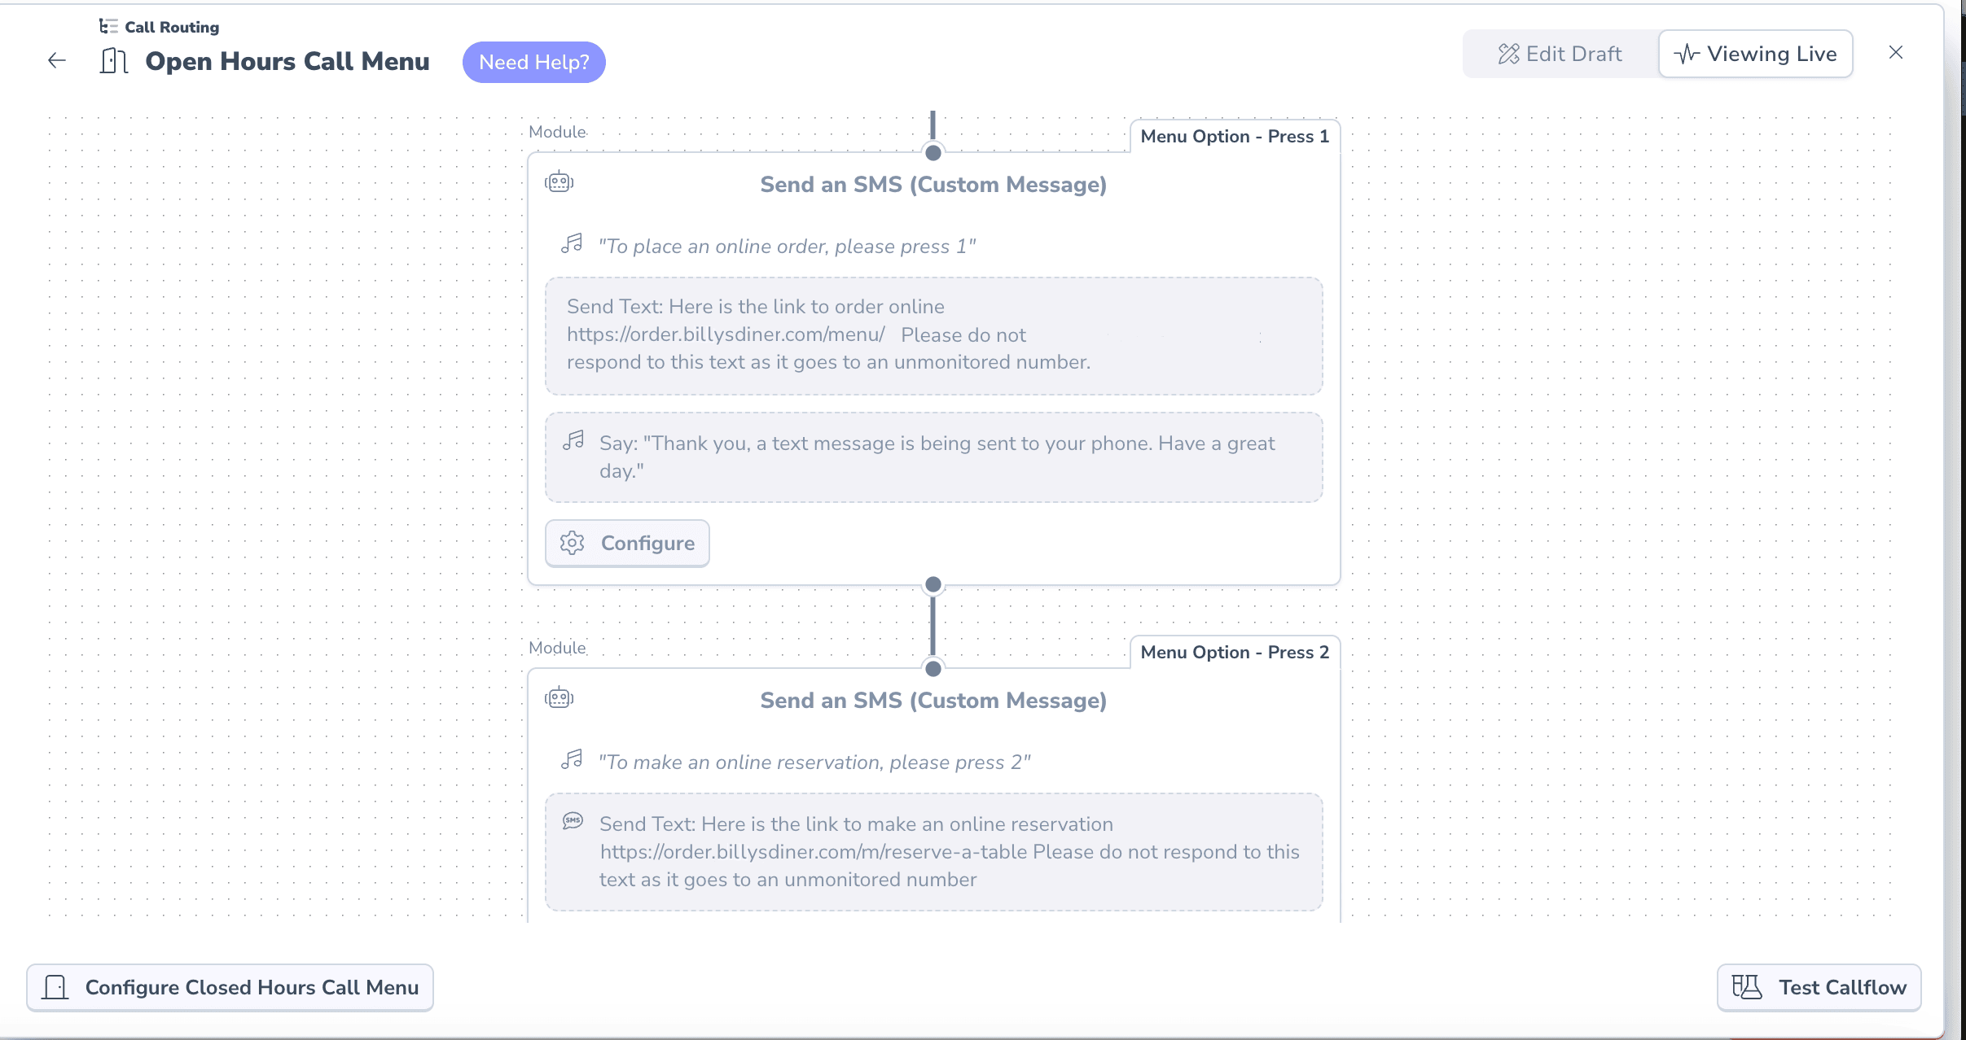Click the robot icon in Press 1 module
The image size is (1966, 1040).
coord(559,181)
